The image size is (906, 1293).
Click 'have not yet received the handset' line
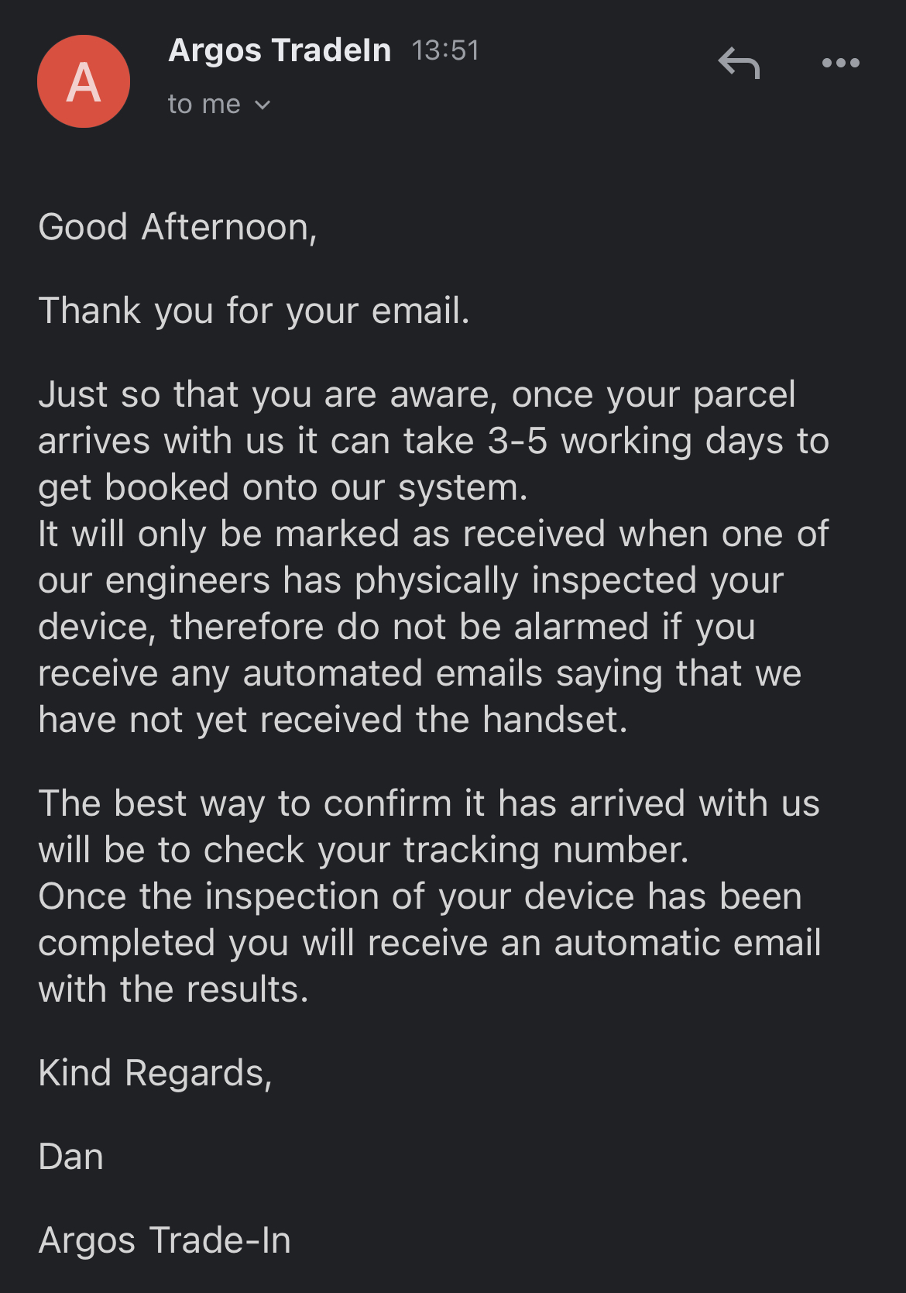[333, 720]
